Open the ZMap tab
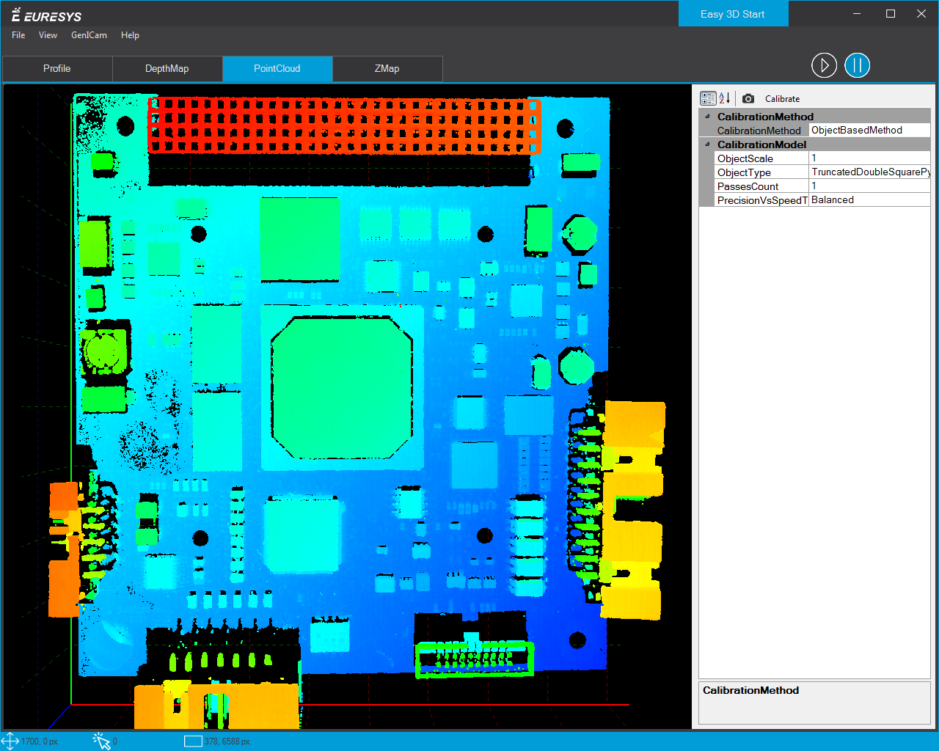The image size is (939, 751). pos(387,68)
